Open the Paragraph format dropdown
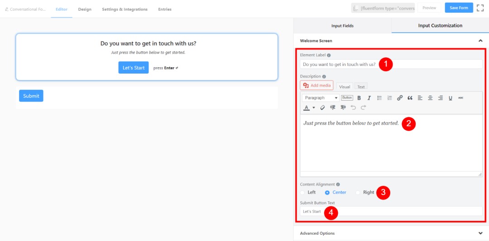The width and height of the screenshot is (489, 241). click(321, 98)
